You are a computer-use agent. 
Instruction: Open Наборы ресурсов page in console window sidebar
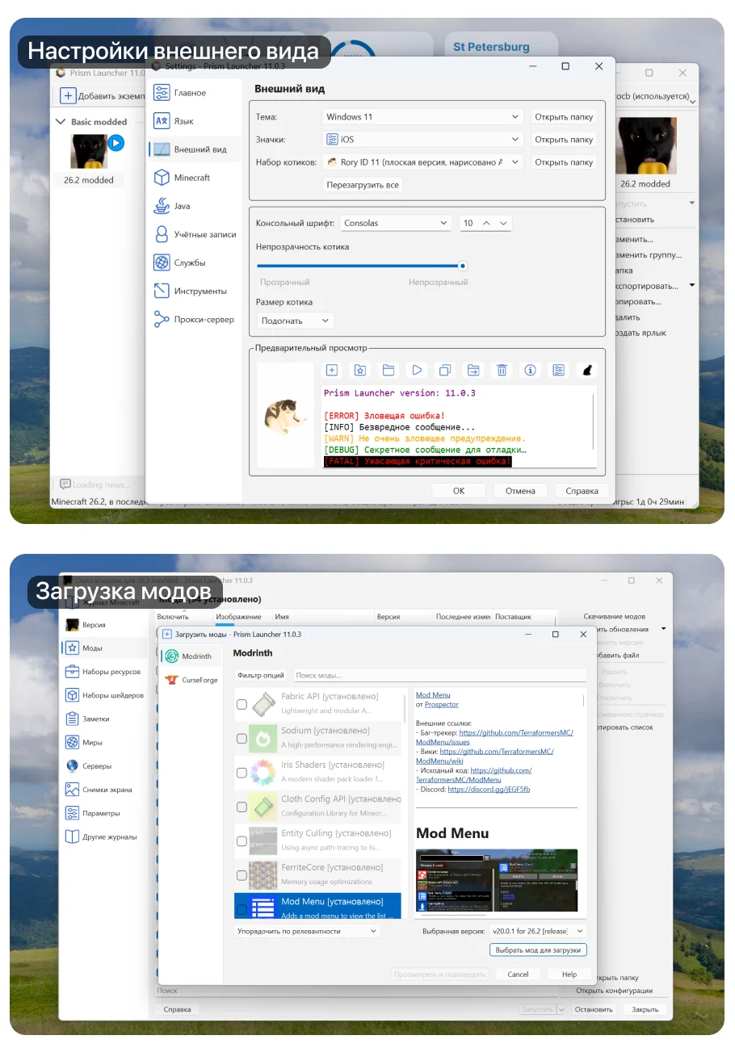click(105, 672)
